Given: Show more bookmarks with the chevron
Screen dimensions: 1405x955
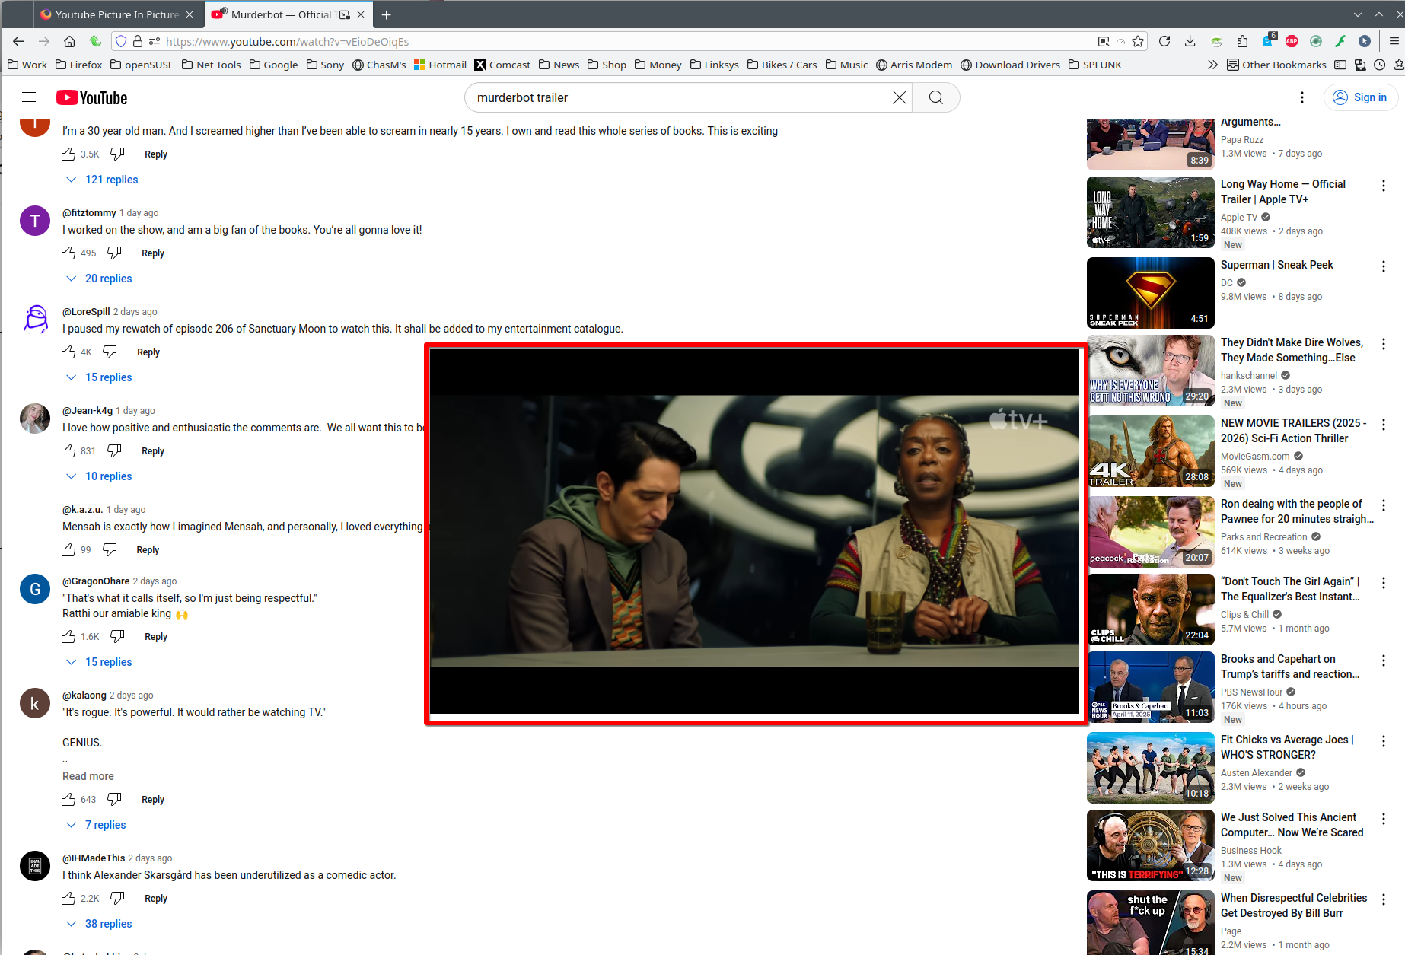Looking at the screenshot, I should [1212, 65].
